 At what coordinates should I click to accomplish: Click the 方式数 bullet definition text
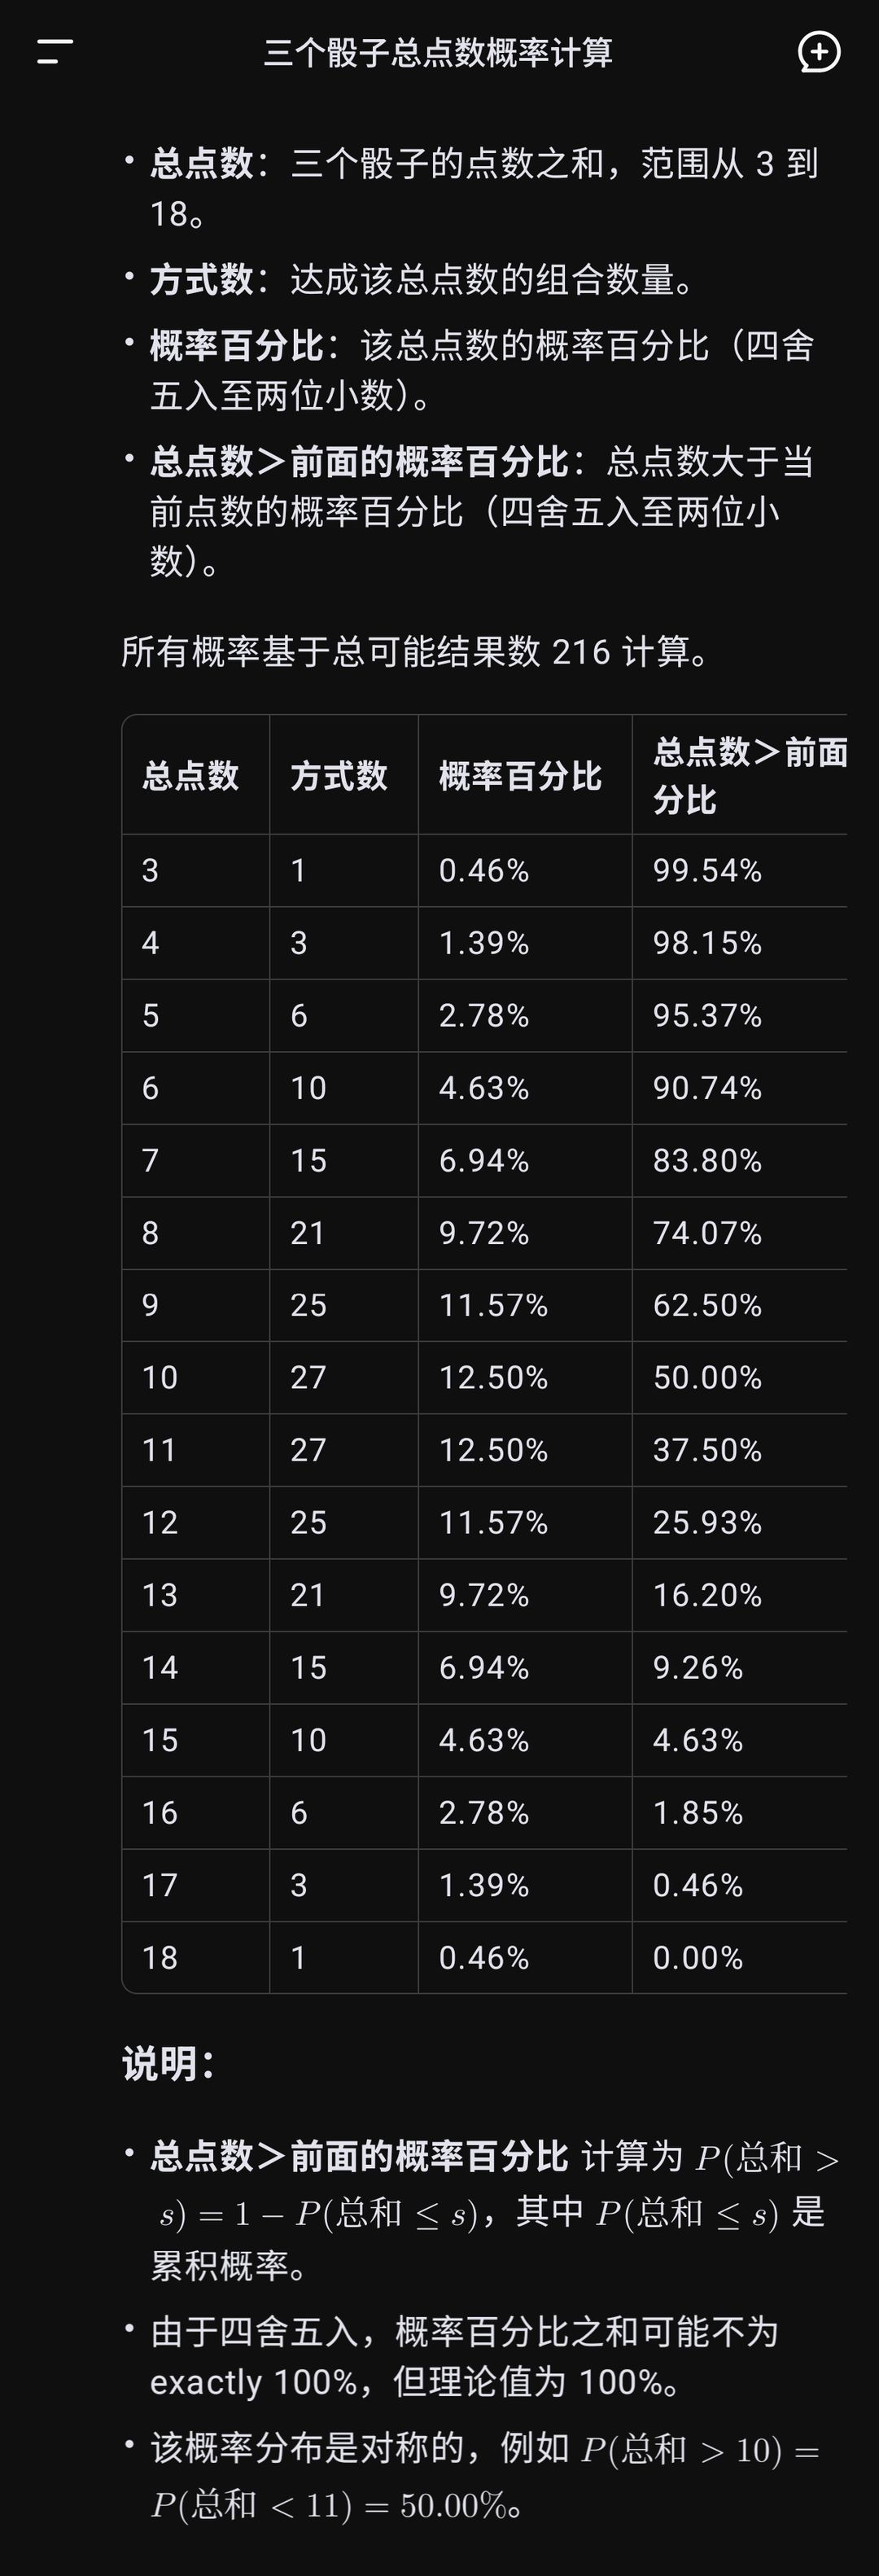pyautogui.click(x=422, y=280)
